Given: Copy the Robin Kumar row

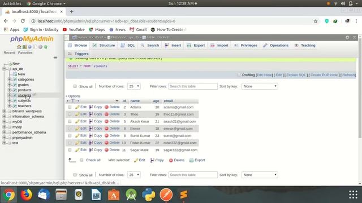Looking at the screenshot, I should (x=96, y=143).
